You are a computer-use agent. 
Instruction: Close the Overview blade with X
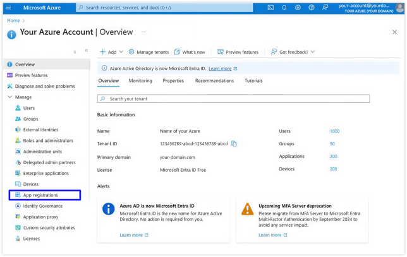coord(394,32)
